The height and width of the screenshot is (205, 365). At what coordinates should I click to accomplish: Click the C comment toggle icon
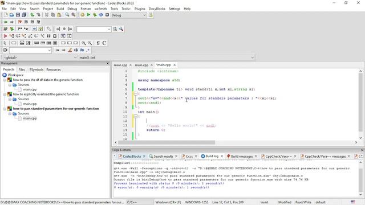coord(104,43)
